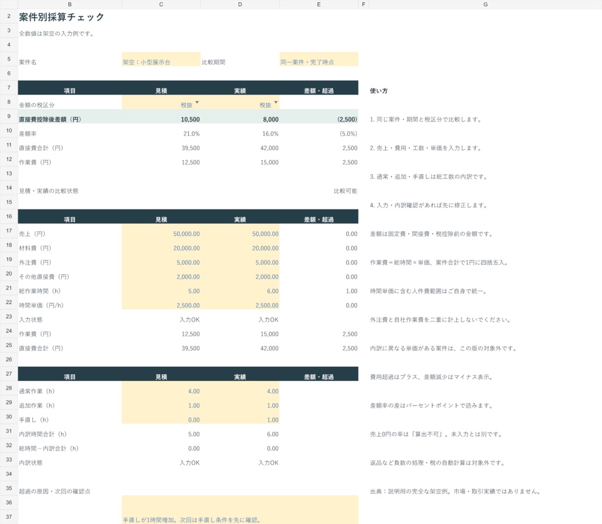Click note 外注費と自社作業費を二重に計上しないでください。
The image size is (602, 524).
click(x=440, y=320)
